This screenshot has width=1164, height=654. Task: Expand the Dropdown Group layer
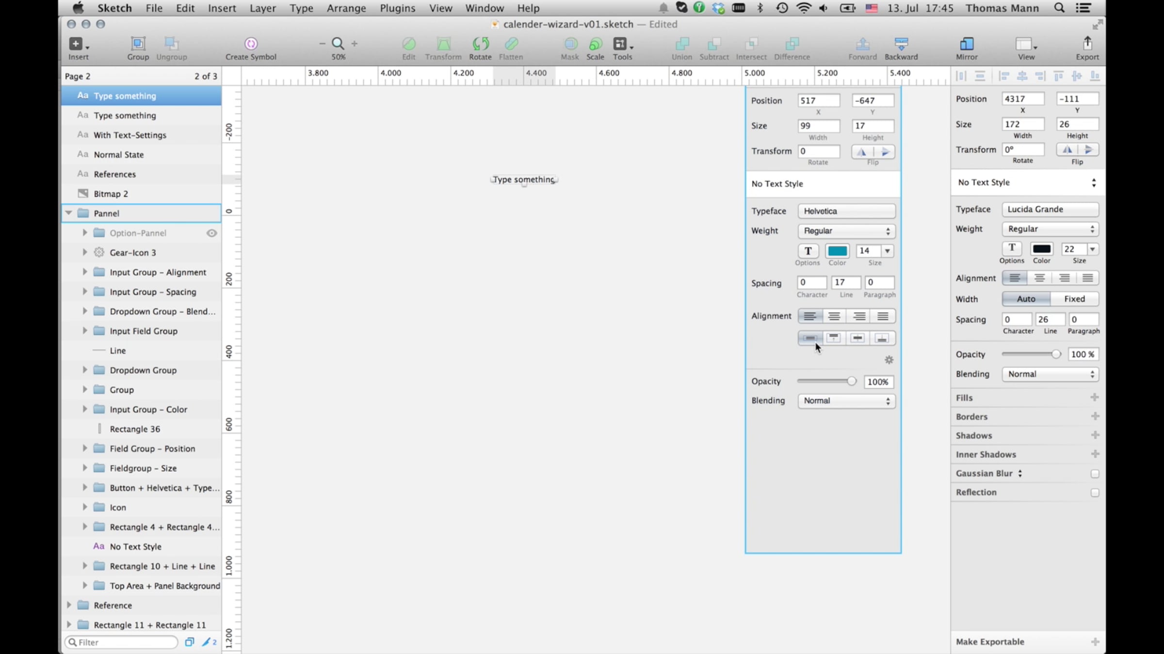(84, 370)
